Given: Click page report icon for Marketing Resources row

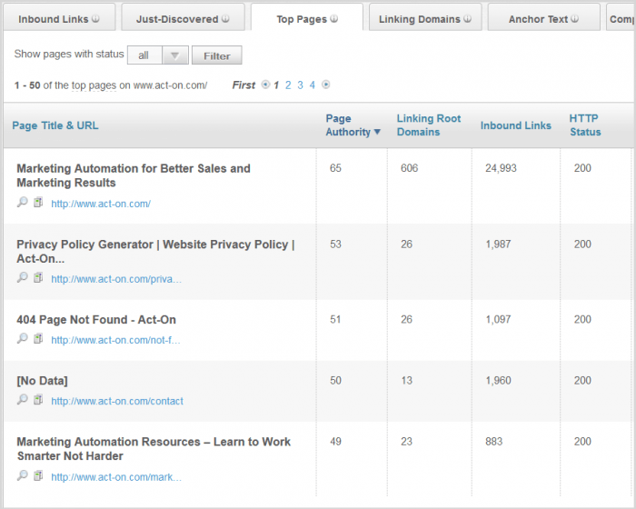Looking at the screenshot, I should (x=38, y=475).
